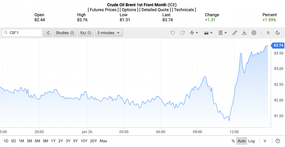Screen dimensions: 285x147
Task: Select the Auto scale option
Action: coord(242,141)
